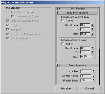The width and height of the screenshot is (105, 94).
Task: Click spinner for Parent's Joint To value
Action: pos(92,29)
